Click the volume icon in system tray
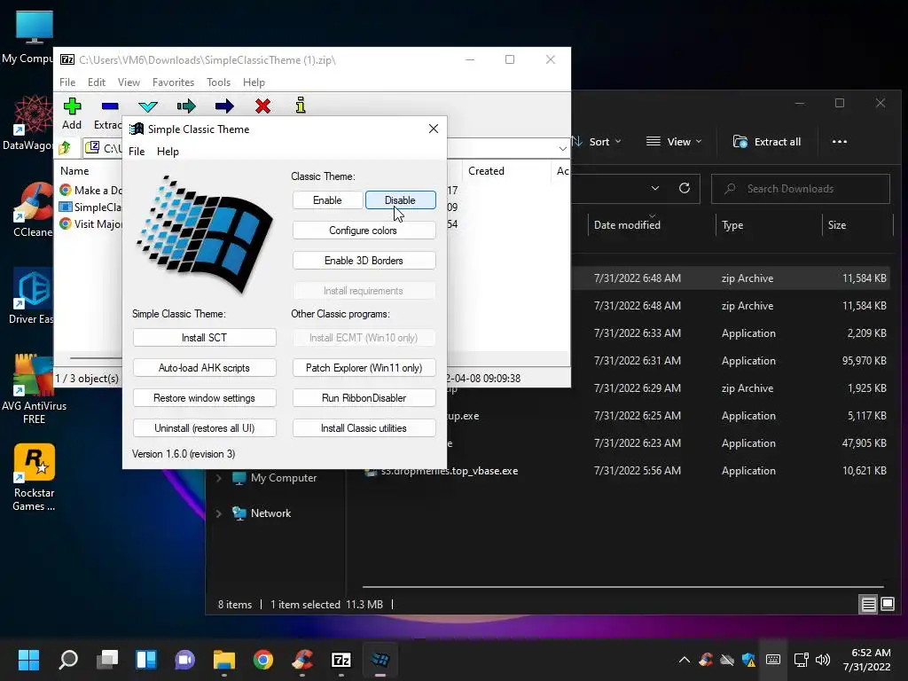Image resolution: width=908 pixels, height=681 pixels. tap(822, 660)
